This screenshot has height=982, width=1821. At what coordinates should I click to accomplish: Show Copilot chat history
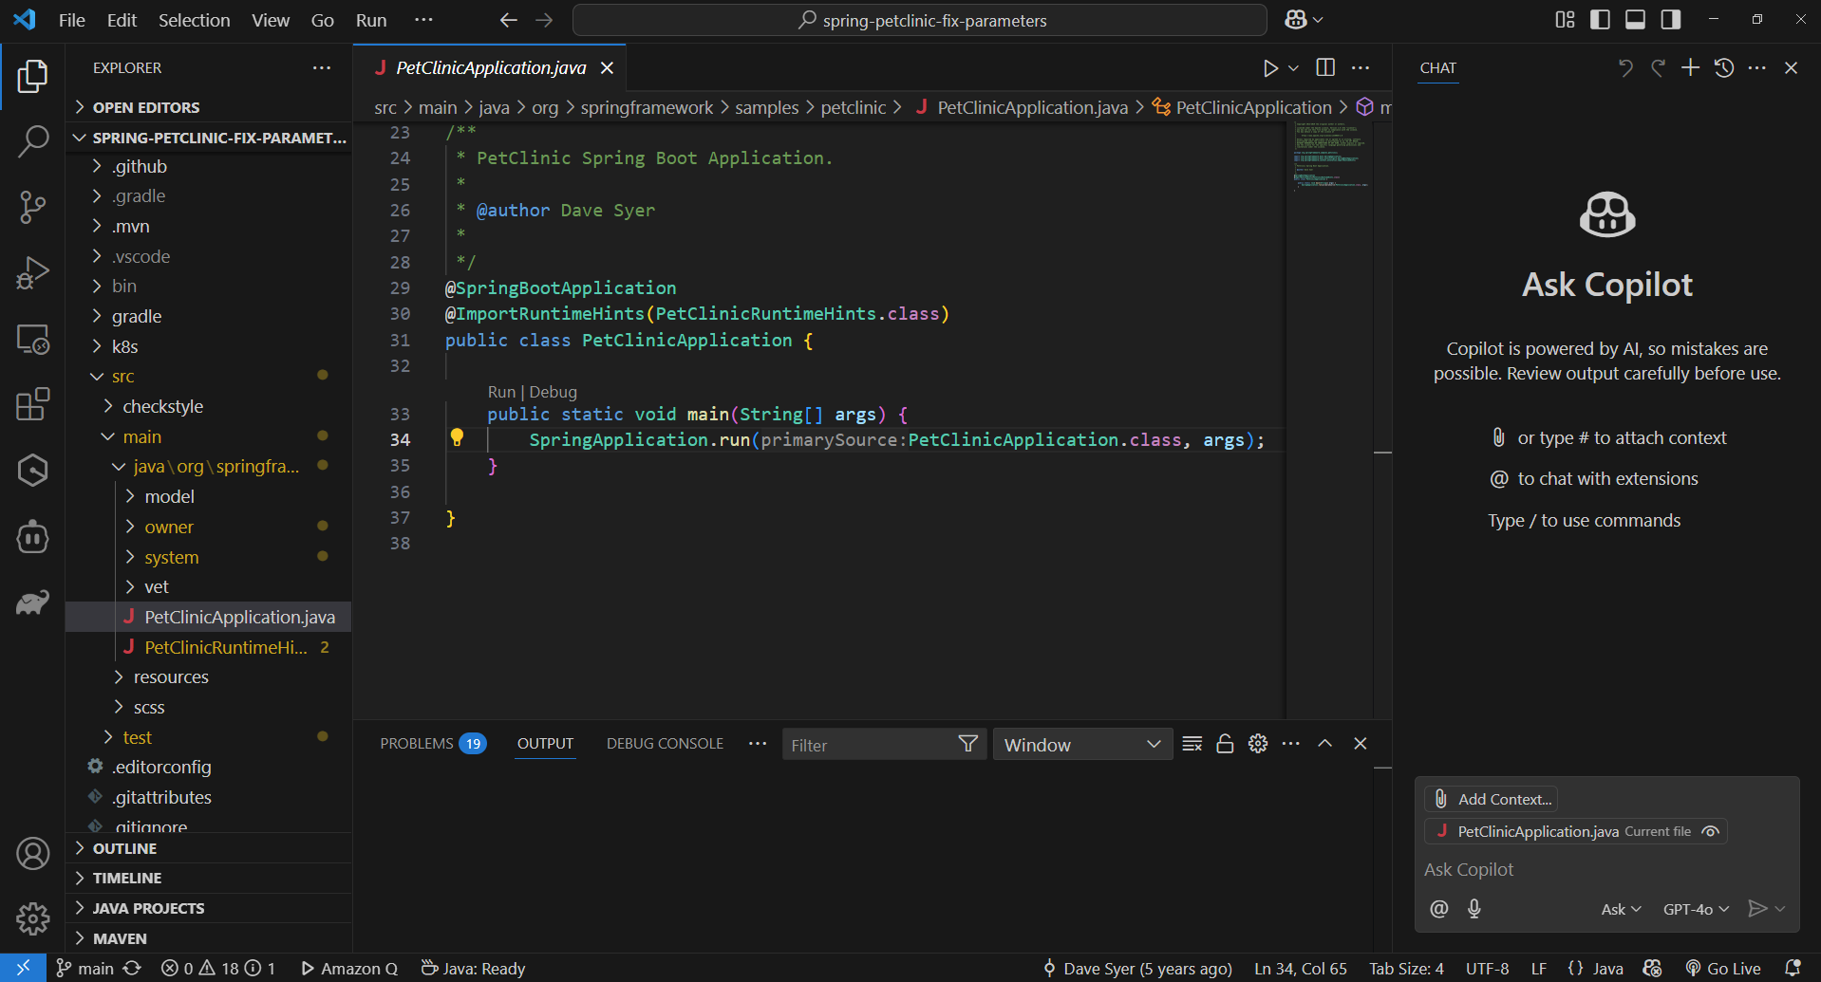[x=1724, y=67]
